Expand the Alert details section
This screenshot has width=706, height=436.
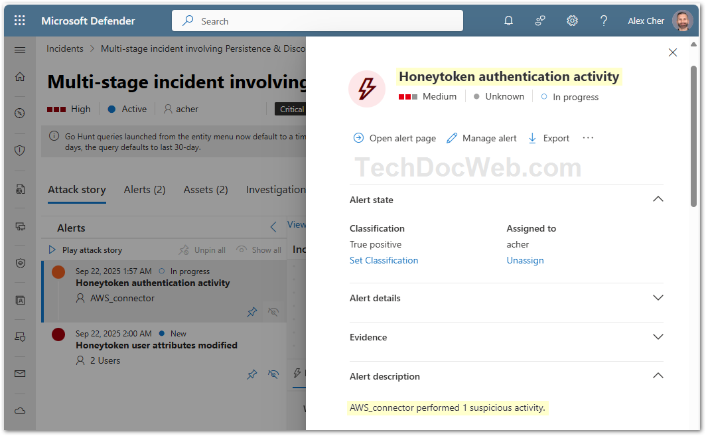point(658,297)
